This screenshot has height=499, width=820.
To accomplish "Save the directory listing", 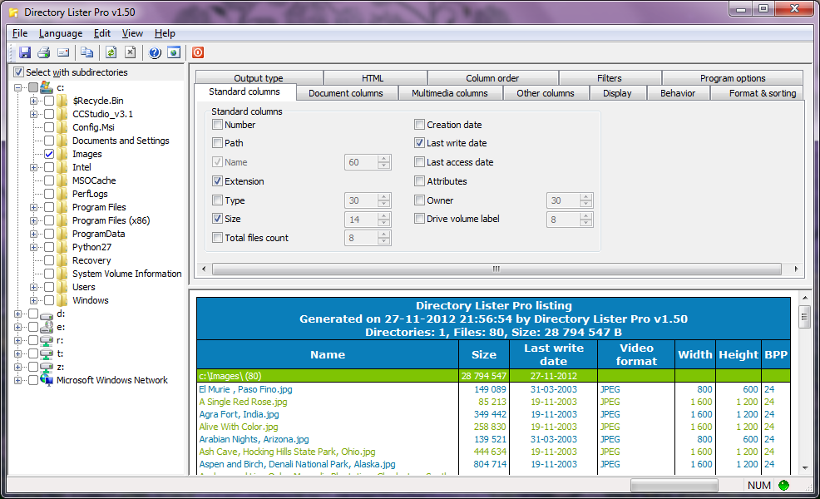I will coord(25,52).
